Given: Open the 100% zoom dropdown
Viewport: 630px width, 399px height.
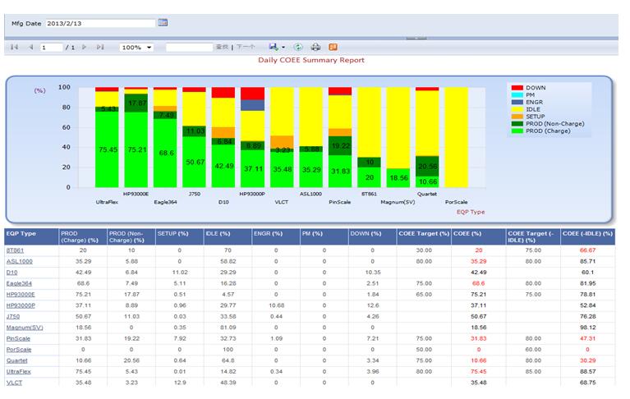Looking at the screenshot, I should [136, 48].
